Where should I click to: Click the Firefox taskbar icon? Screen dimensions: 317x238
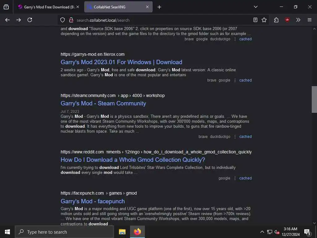[137, 232]
